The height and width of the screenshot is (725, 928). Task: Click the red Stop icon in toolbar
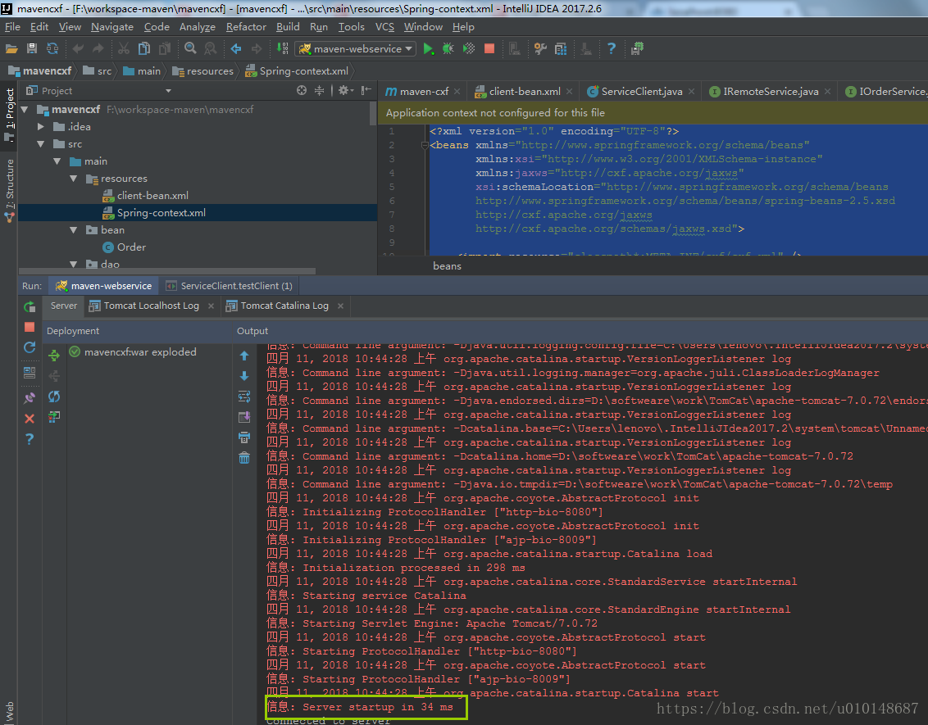(489, 49)
